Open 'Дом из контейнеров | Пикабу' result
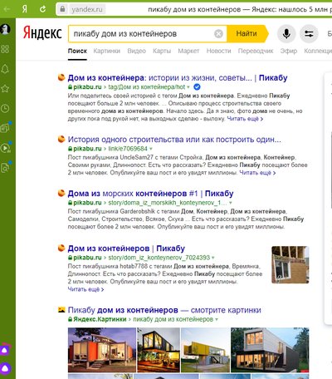 (126, 249)
